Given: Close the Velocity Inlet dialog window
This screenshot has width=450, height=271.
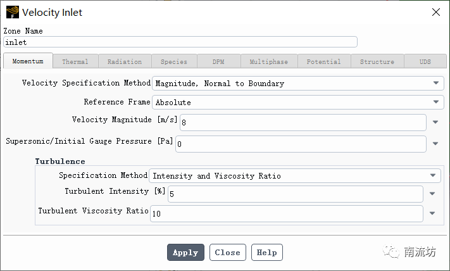Looking at the screenshot, I should (x=436, y=12).
